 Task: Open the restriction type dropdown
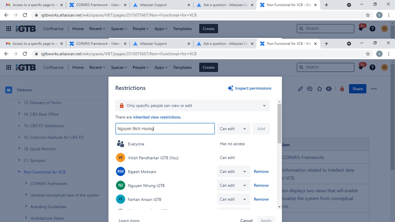[193, 106]
